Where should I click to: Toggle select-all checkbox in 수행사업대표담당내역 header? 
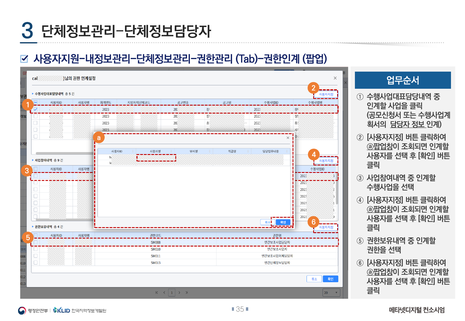[35, 102]
